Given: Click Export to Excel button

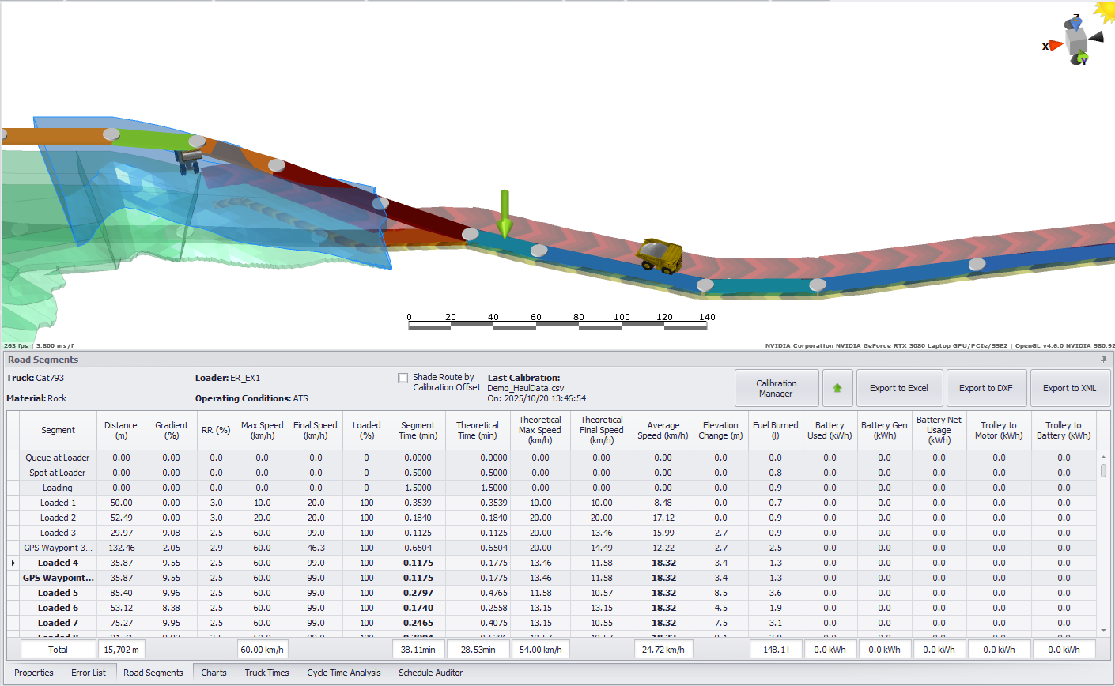Looking at the screenshot, I should point(899,388).
